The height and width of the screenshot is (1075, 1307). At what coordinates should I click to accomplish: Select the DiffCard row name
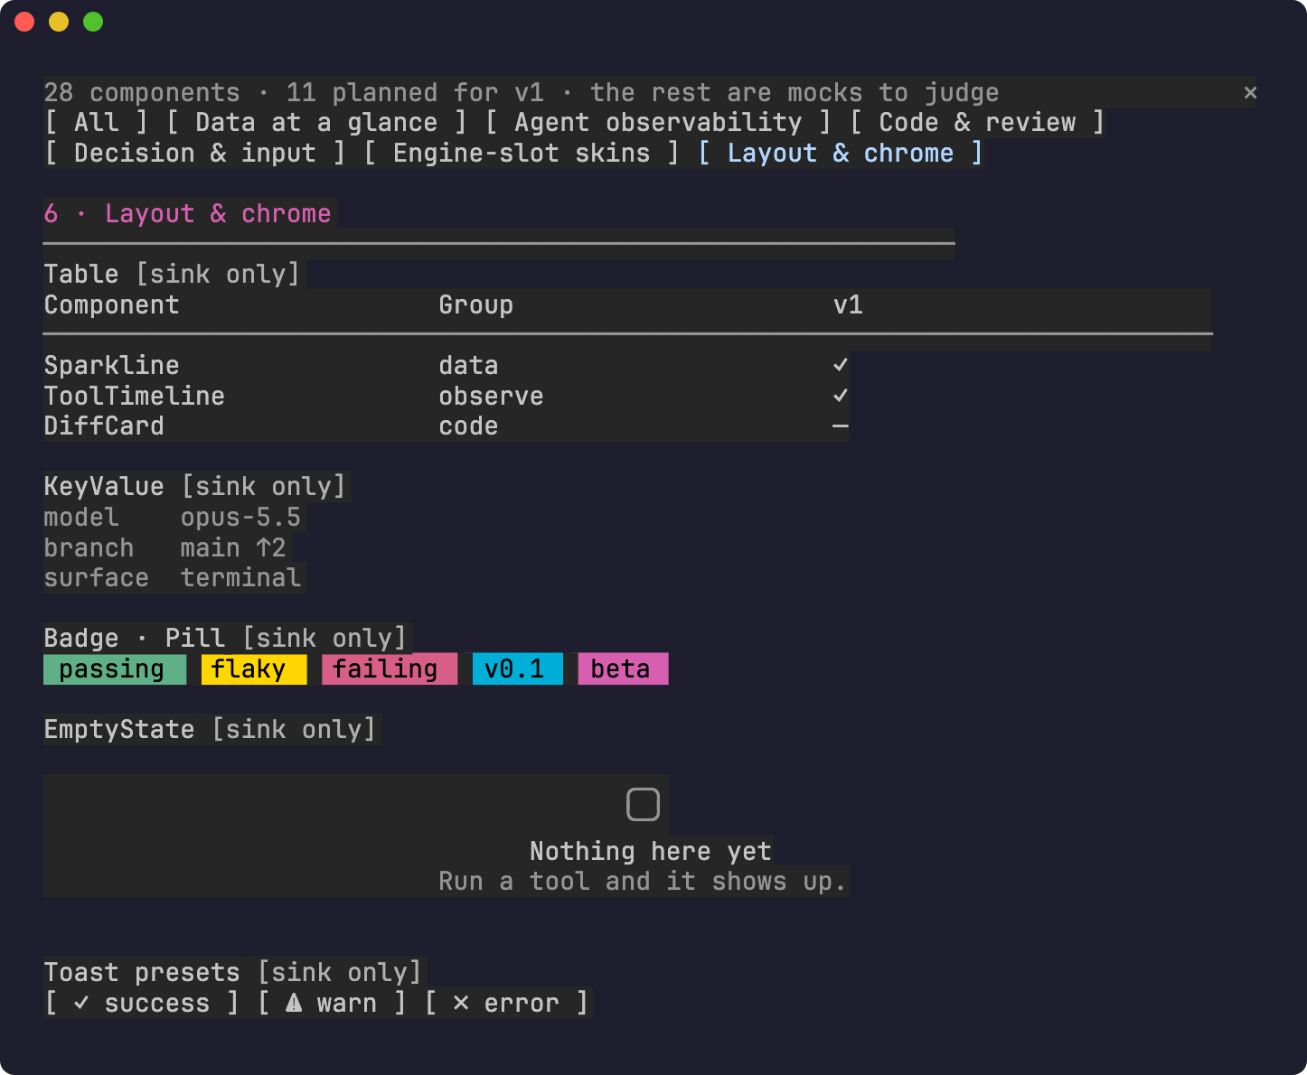[x=104, y=426]
